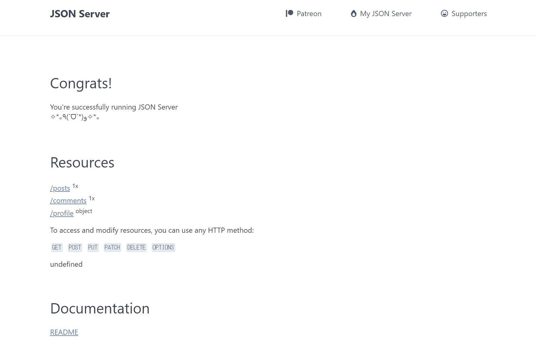Click the smiley icon beside Supporters
The image size is (536, 359).
click(444, 13)
